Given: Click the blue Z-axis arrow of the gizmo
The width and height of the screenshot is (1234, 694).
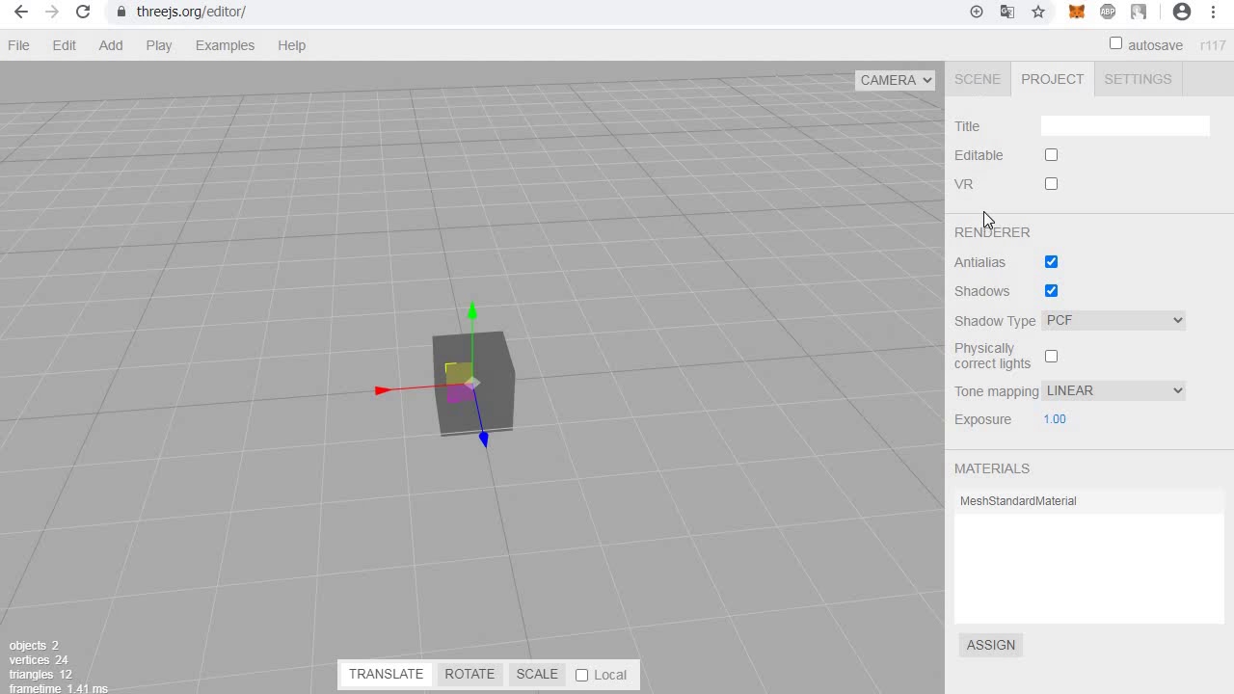Looking at the screenshot, I should pyautogui.click(x=484, y=440).
